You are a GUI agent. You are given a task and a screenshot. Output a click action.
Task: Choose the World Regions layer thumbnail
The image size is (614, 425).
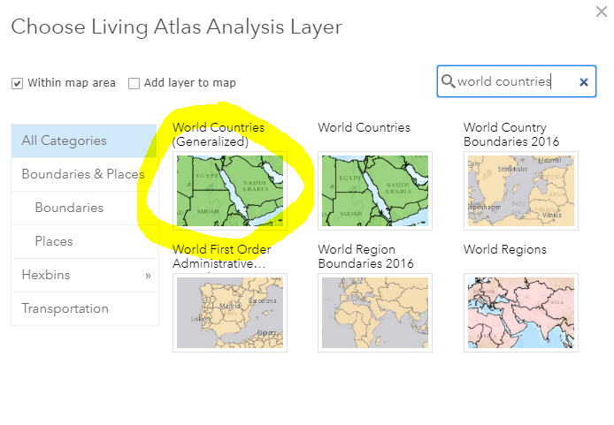pyautogui.click(x=521, y=313)
